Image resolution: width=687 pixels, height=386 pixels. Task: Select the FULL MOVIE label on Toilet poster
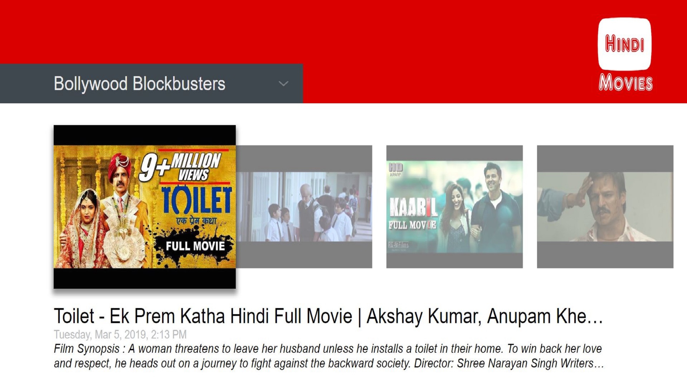(195, 246)
